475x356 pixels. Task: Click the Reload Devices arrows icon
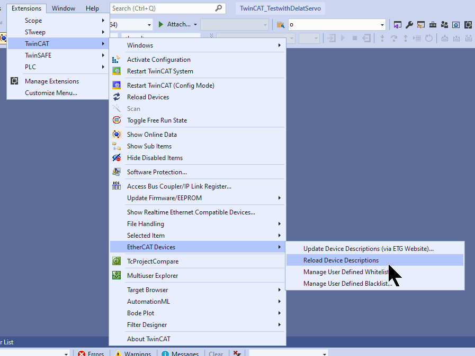pos(116,97)
